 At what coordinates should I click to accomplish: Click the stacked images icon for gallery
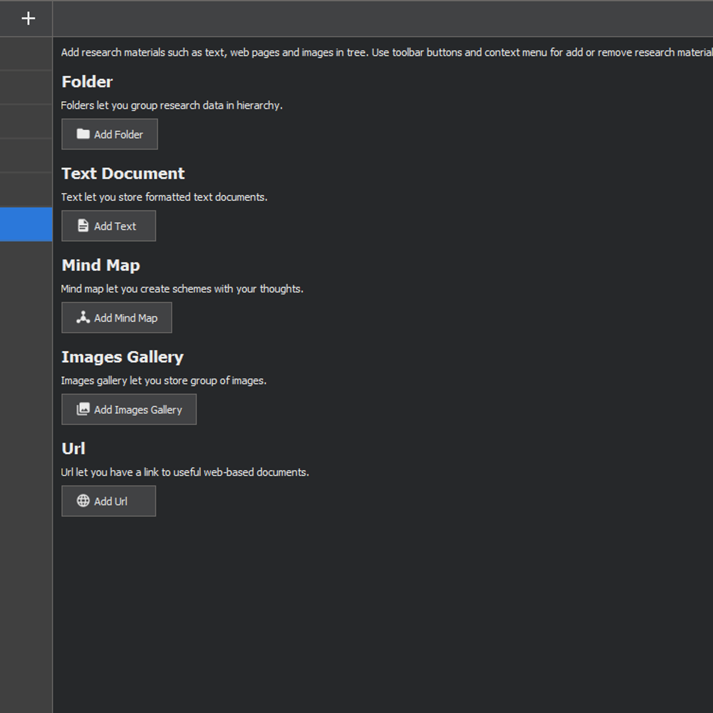(x=83, y=409)
